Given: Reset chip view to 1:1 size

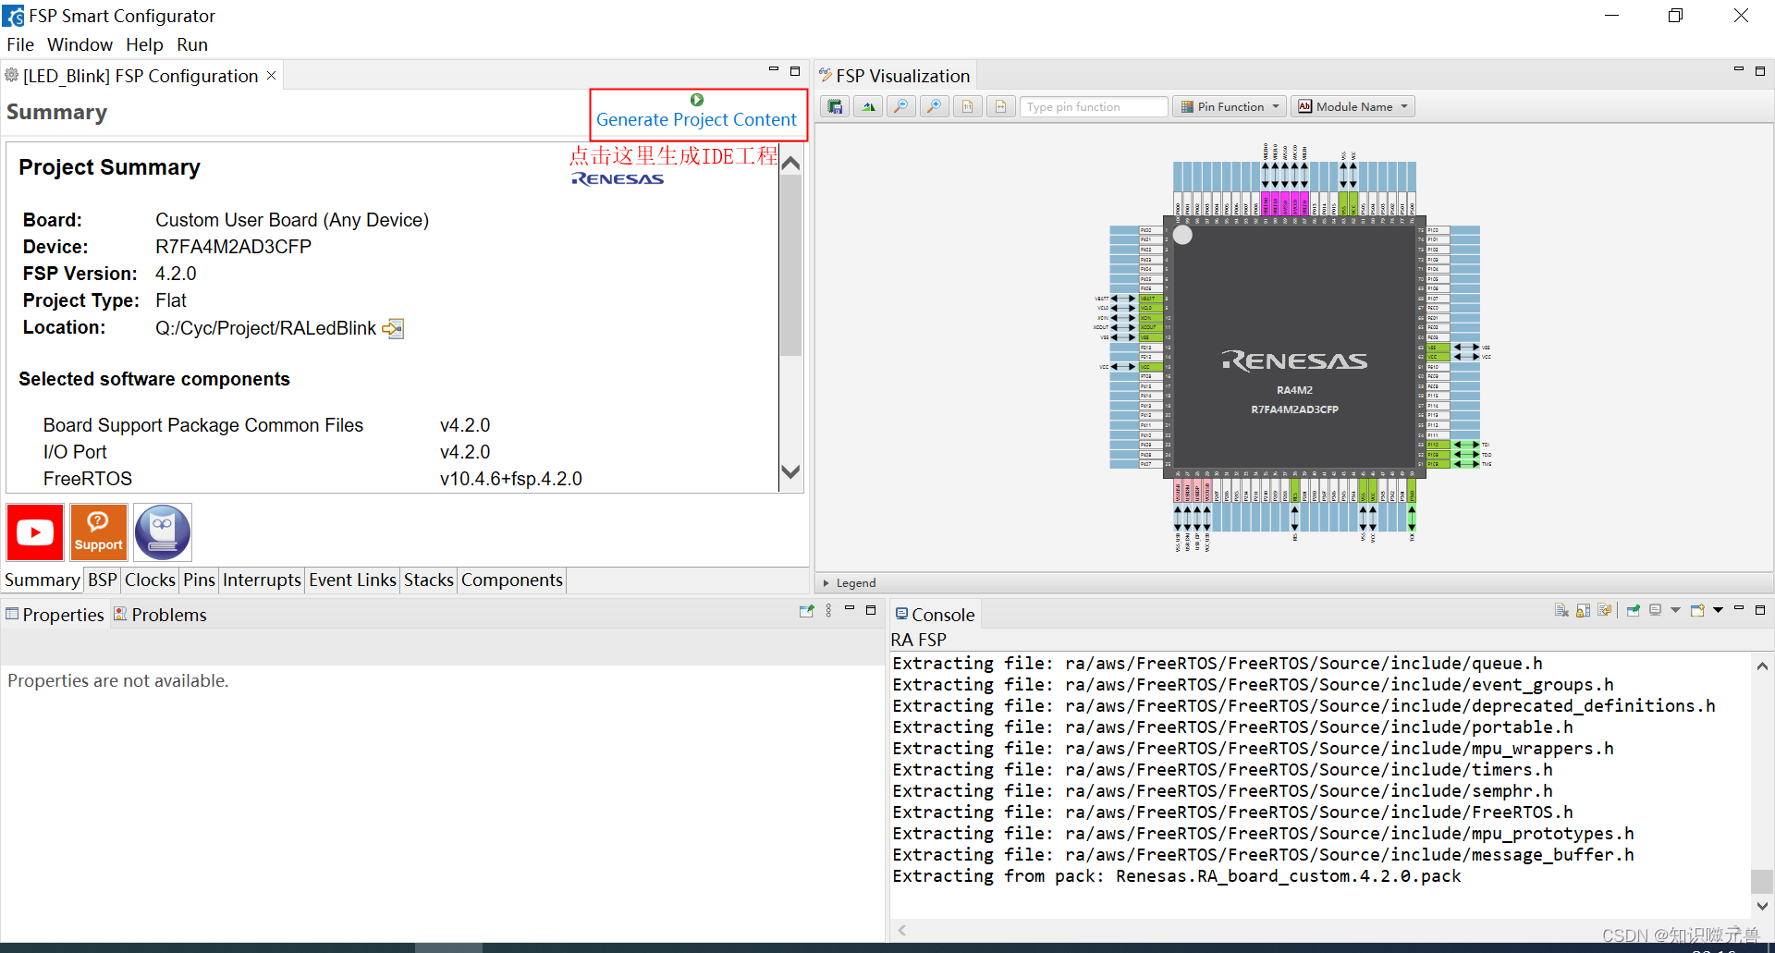Looking at the screenshot, I should tap(967, 107).
